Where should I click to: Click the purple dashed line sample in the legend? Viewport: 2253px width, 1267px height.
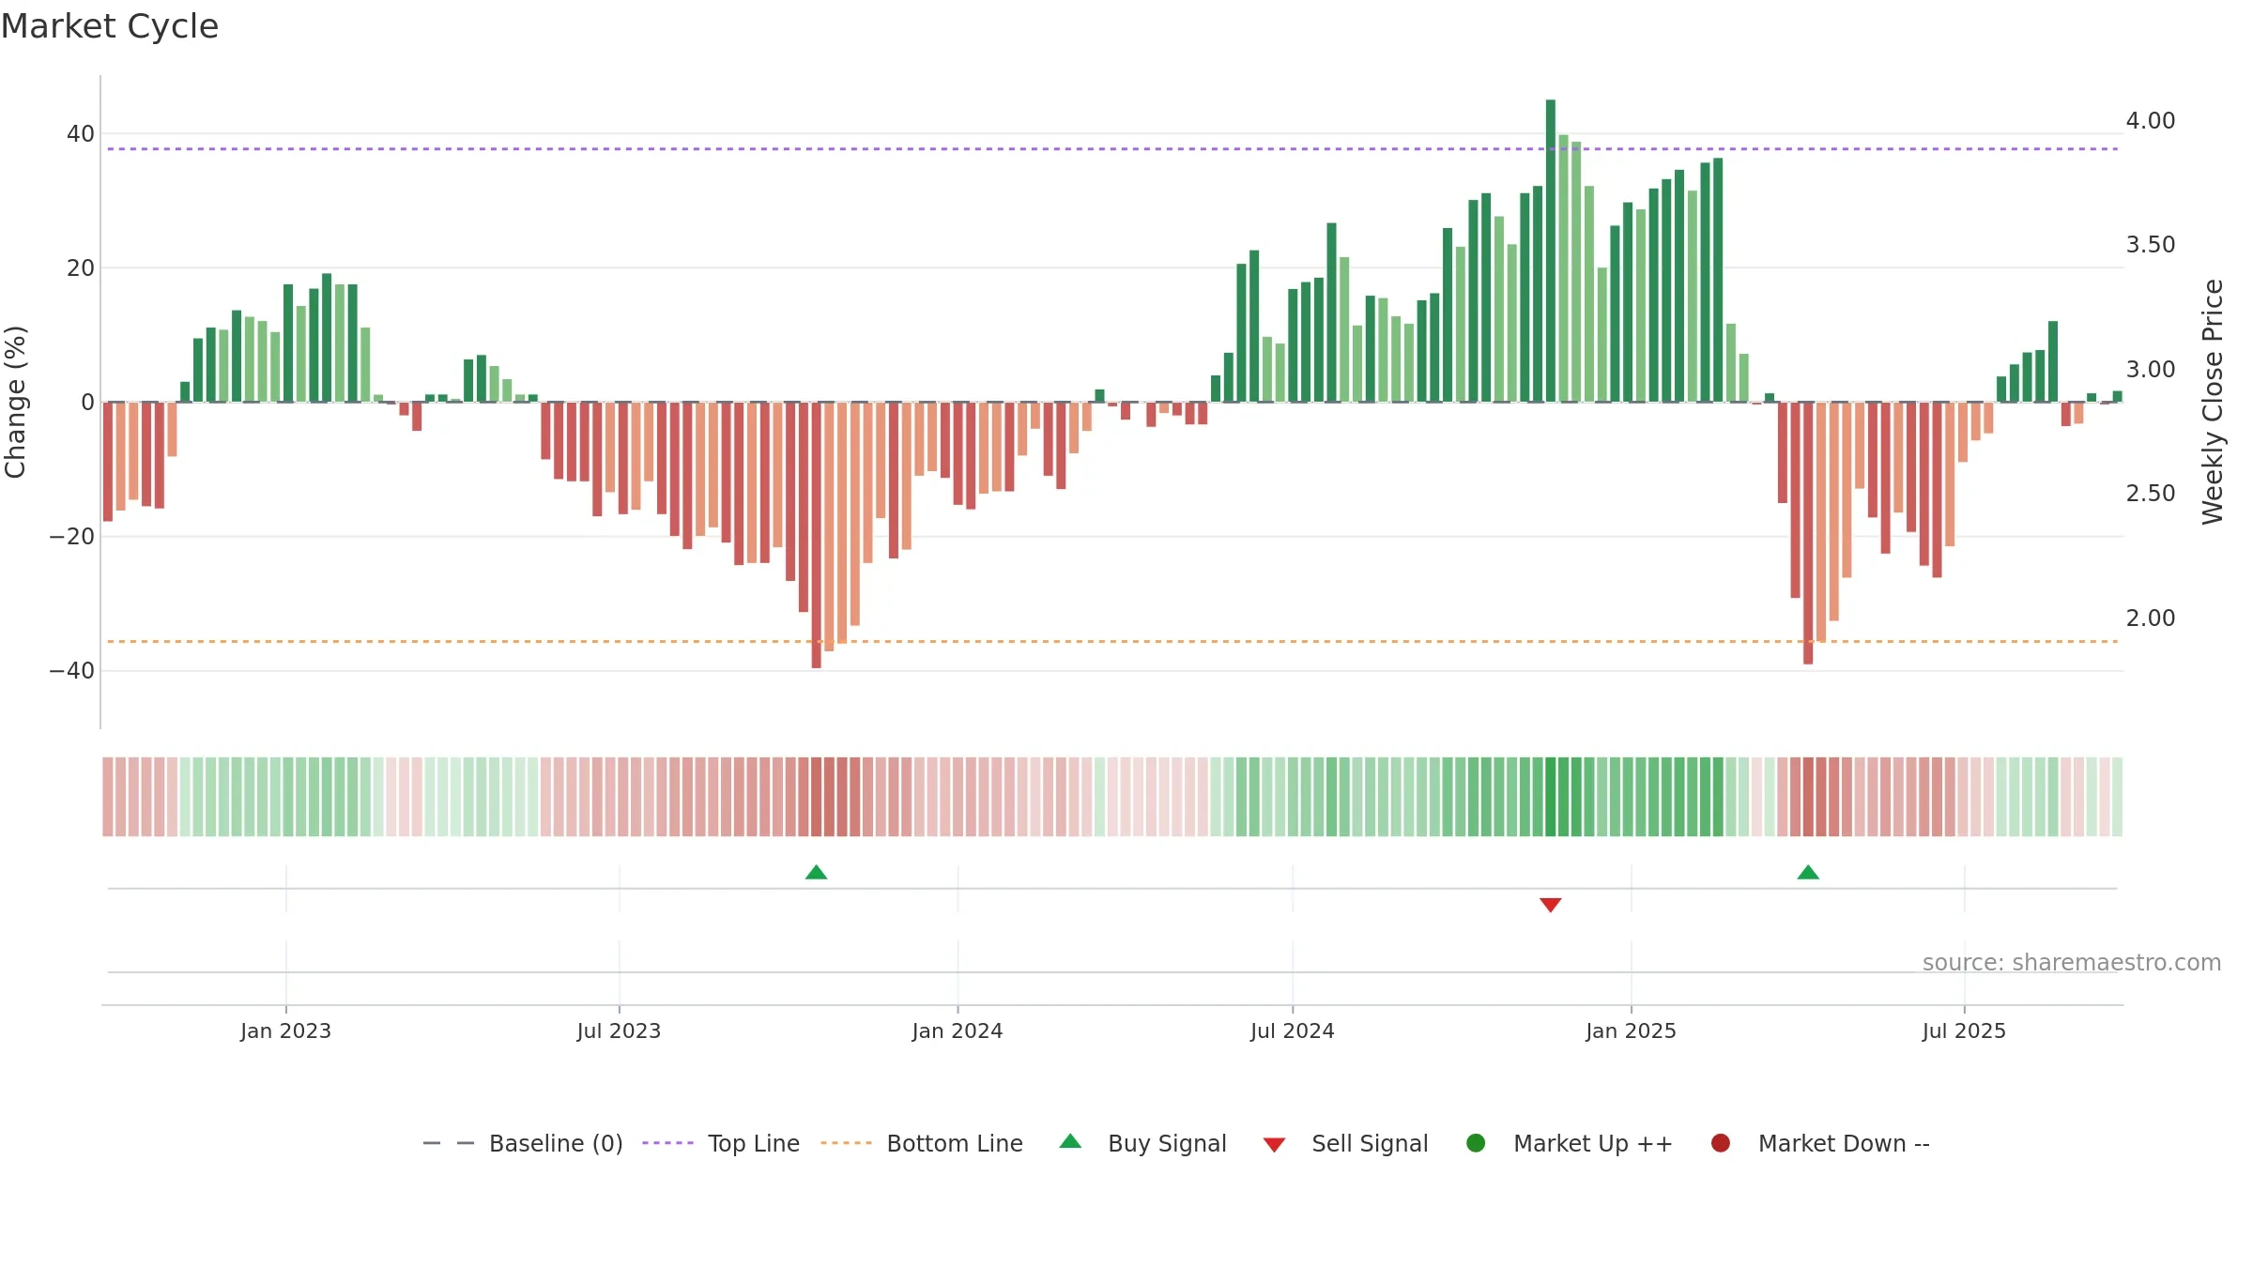pos(667,1143)
